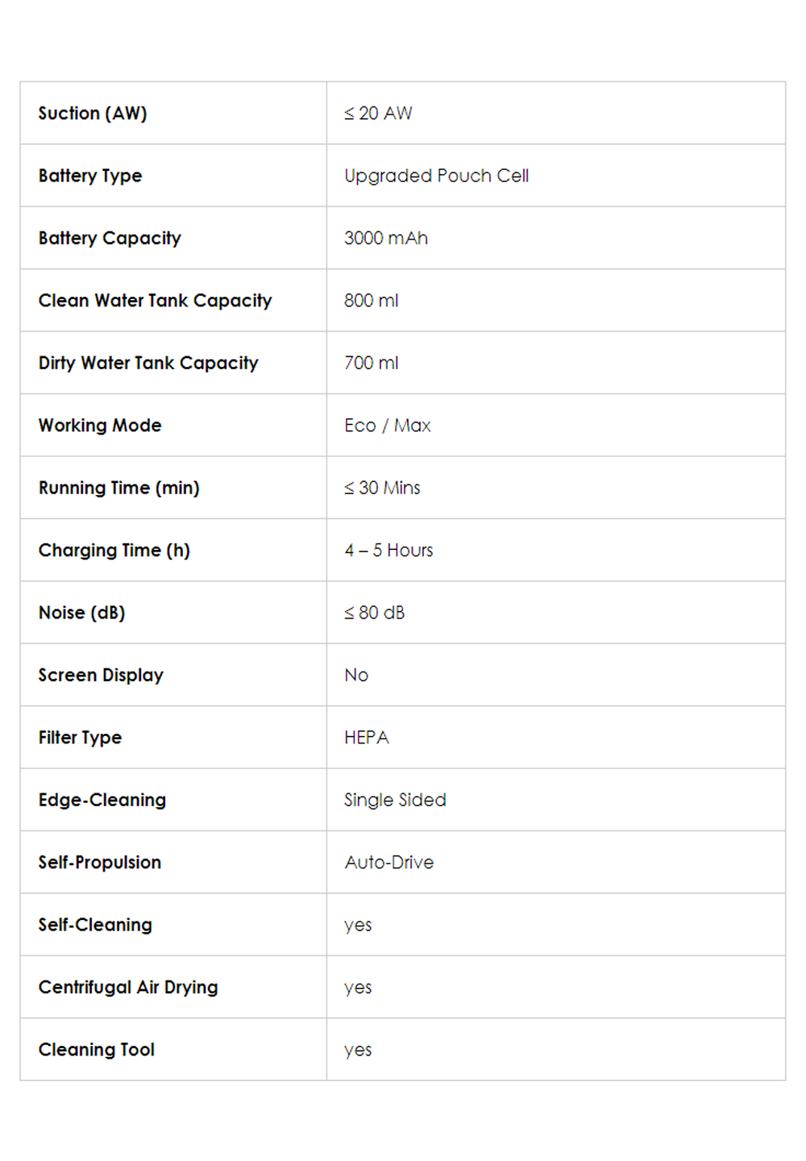Image resolution: width=806 pixels, height=1161 pixels.
Task: Select the '800 ml' value
Action: coord(372,301)
